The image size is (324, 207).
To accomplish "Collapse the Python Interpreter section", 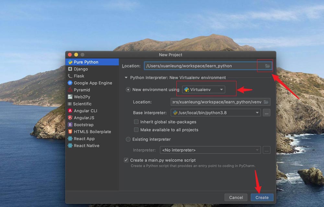I will click(126, 78).
